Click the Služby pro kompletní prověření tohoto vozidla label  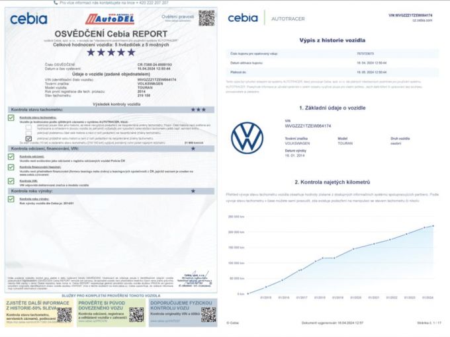111,295
